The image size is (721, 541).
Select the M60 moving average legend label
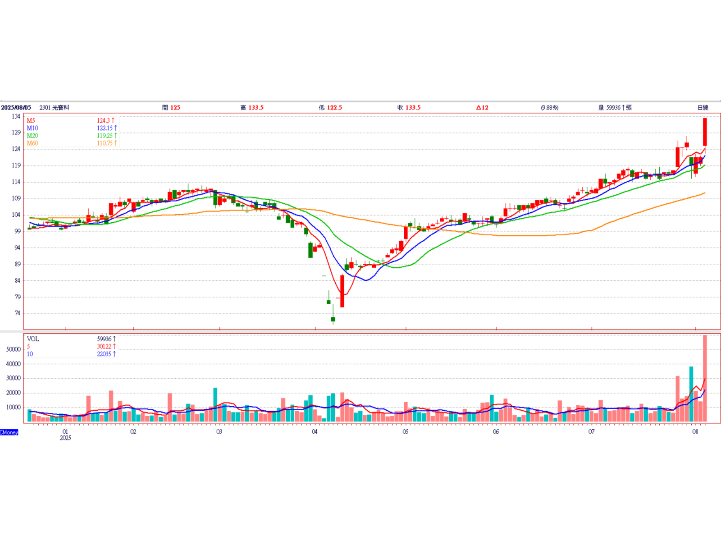point(32,143)
